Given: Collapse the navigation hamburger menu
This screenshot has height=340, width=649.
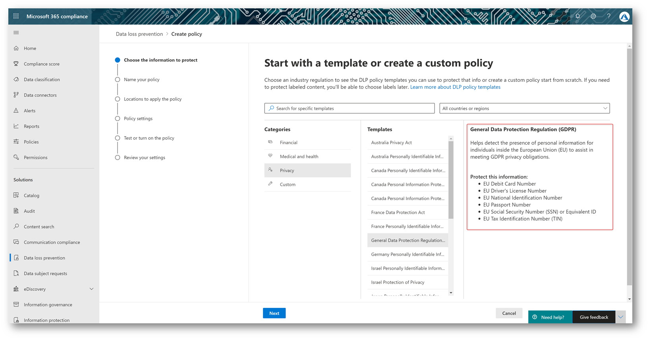Looking at the screenshot, I should pyautogui.click(x=16, y=33).
